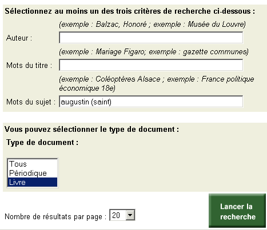Click the Mots du titre label
The width and height of the screenshot is (267, 230).
29,65
